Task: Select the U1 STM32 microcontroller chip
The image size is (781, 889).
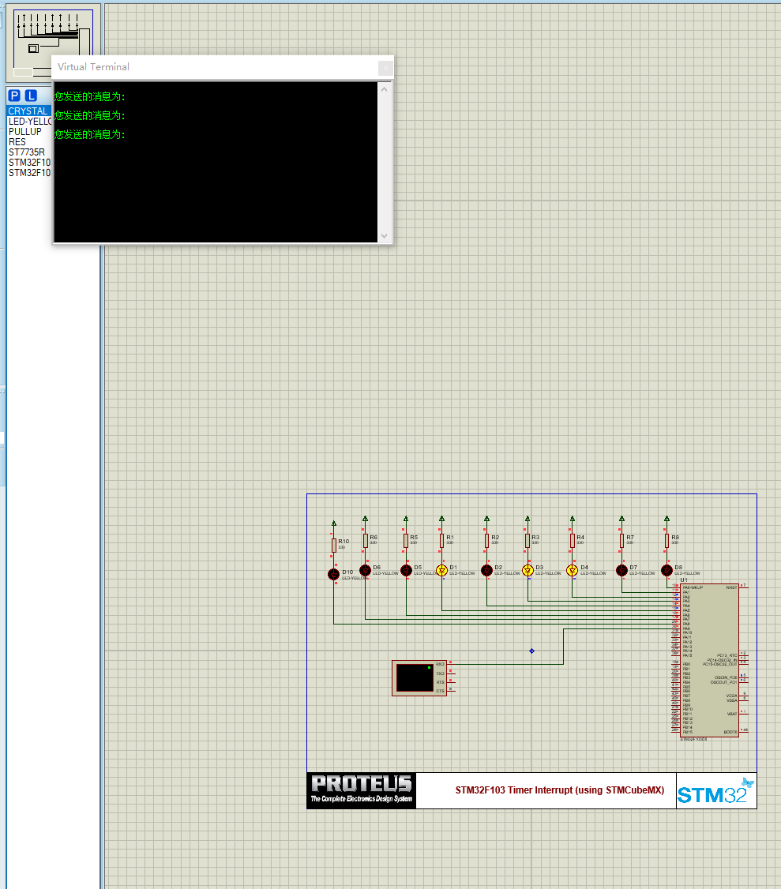Action: pos(710,661)
